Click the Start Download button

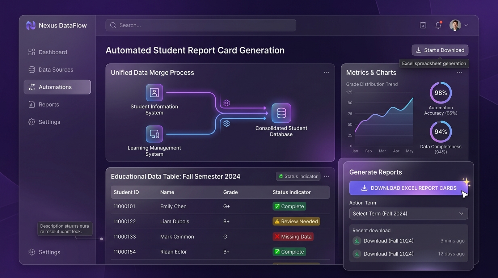[440, 50]
